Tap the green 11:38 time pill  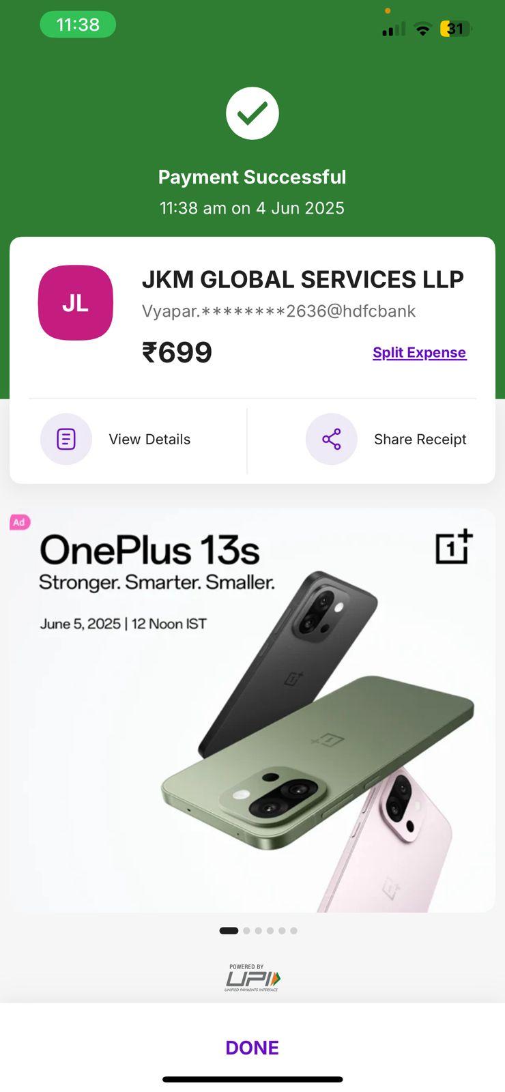tap(78, 25)
